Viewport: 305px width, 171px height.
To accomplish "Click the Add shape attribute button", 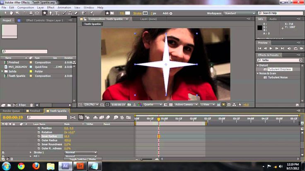I will click(171, 13).
